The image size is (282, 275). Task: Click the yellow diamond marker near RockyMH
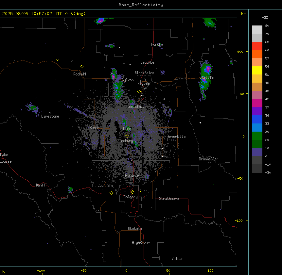[x=81, y=67]
